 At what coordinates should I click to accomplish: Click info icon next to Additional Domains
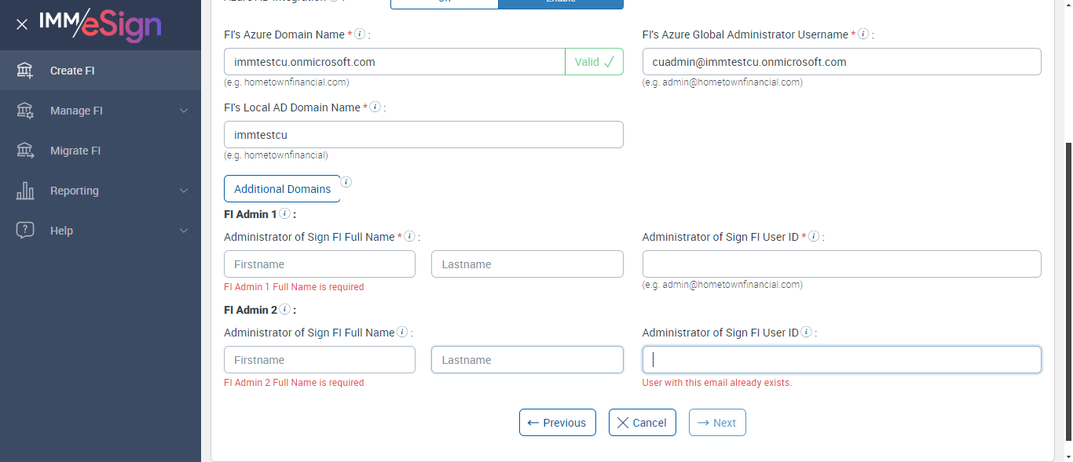pyautogui.click(x=346, y=182)
